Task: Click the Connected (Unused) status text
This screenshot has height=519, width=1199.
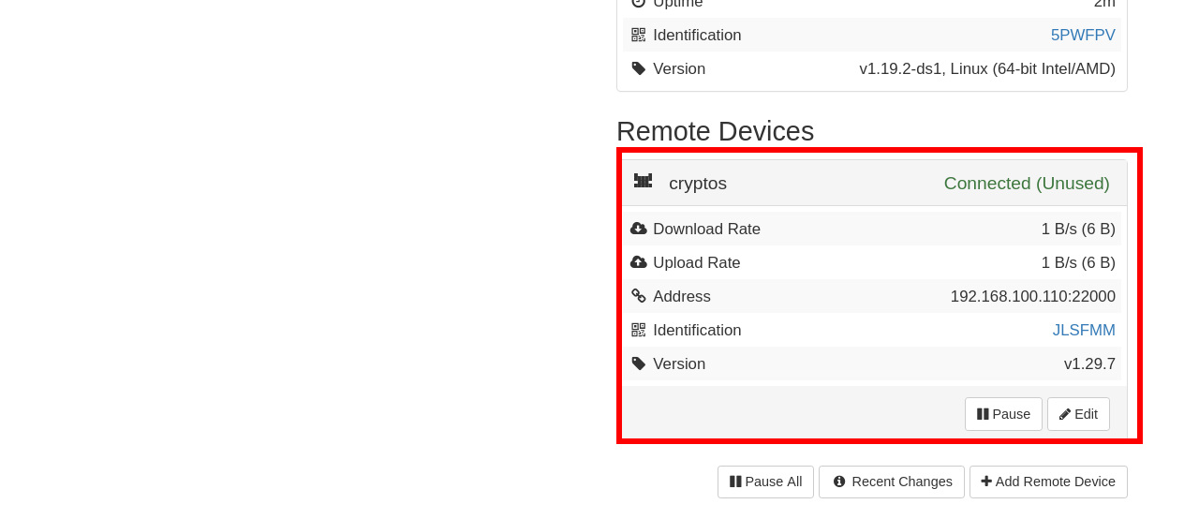Action: [1027, 184]
